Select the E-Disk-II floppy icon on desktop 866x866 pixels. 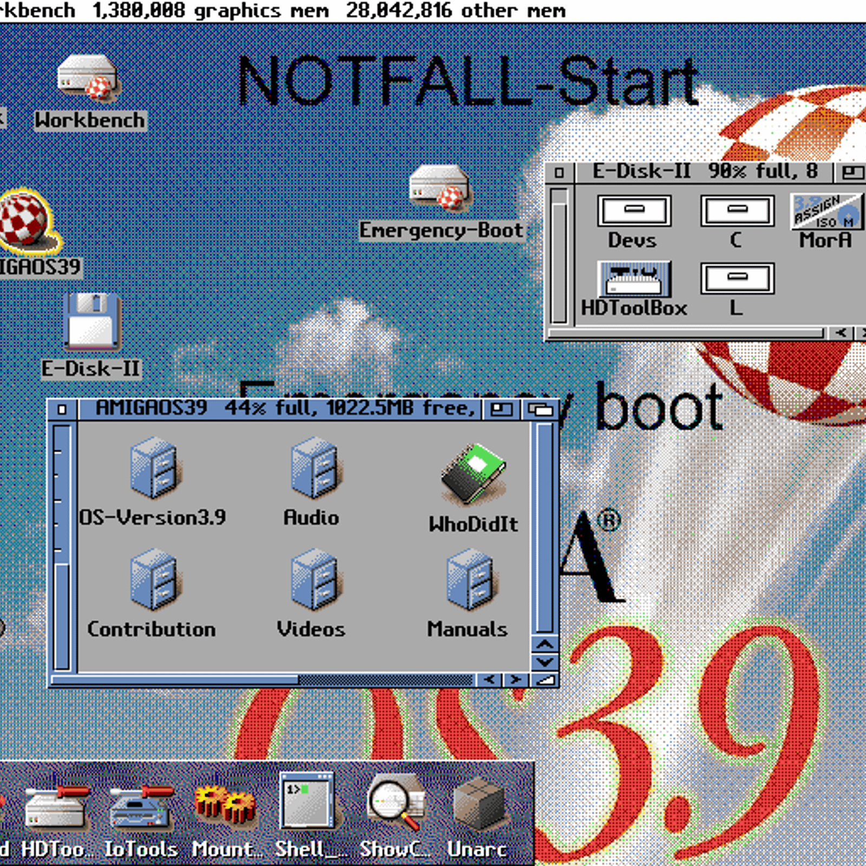92,321
